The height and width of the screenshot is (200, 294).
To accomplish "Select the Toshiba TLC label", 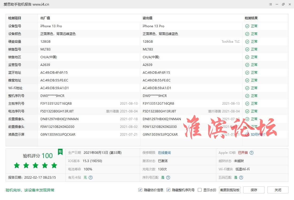I will (x=231, y=42).
